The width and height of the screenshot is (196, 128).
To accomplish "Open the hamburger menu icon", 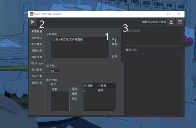I will coord(180,22).
